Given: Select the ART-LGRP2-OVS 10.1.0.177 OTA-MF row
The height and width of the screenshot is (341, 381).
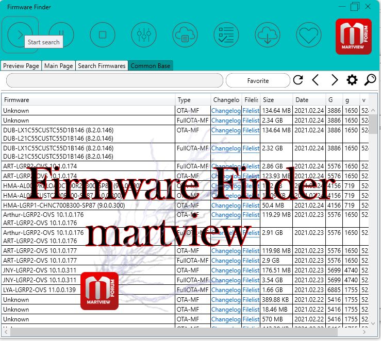Looking at the screenshot, I should (x=185, y=250).
